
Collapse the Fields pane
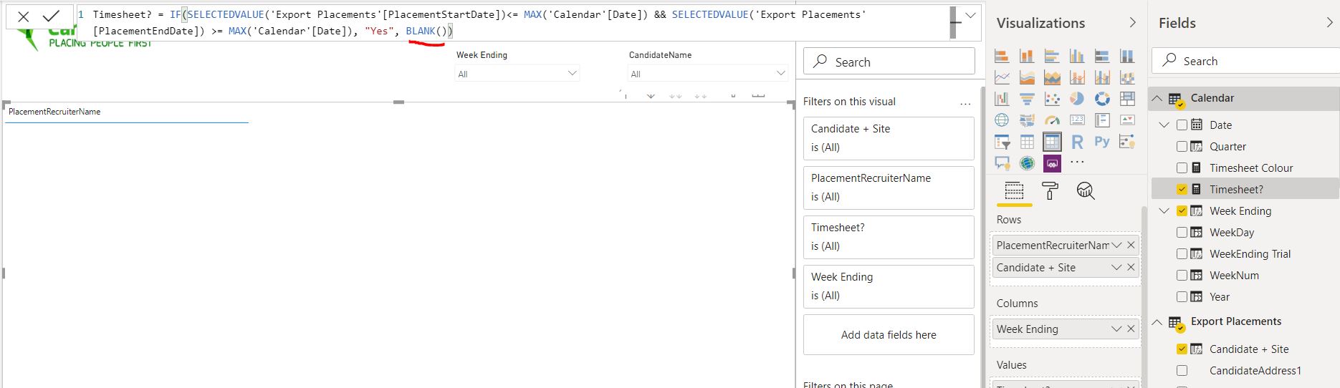pos(1330,23)
